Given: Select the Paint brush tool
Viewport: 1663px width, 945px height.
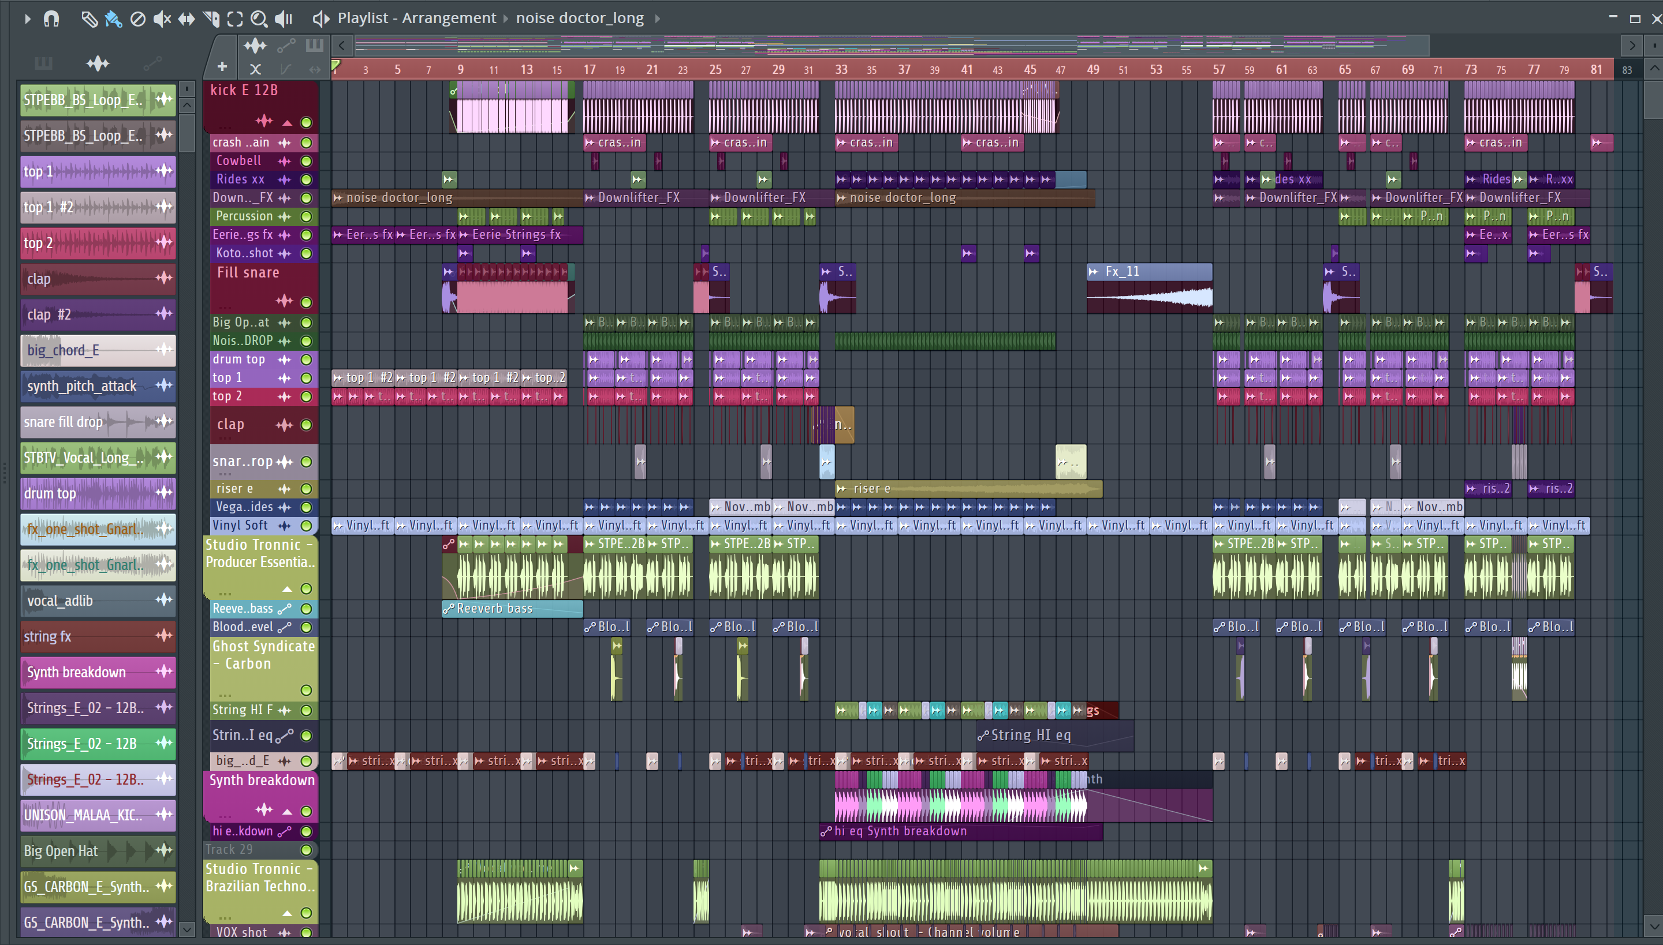Looking at the screenshot, I should pyautogui.click(x=113, y=19).
